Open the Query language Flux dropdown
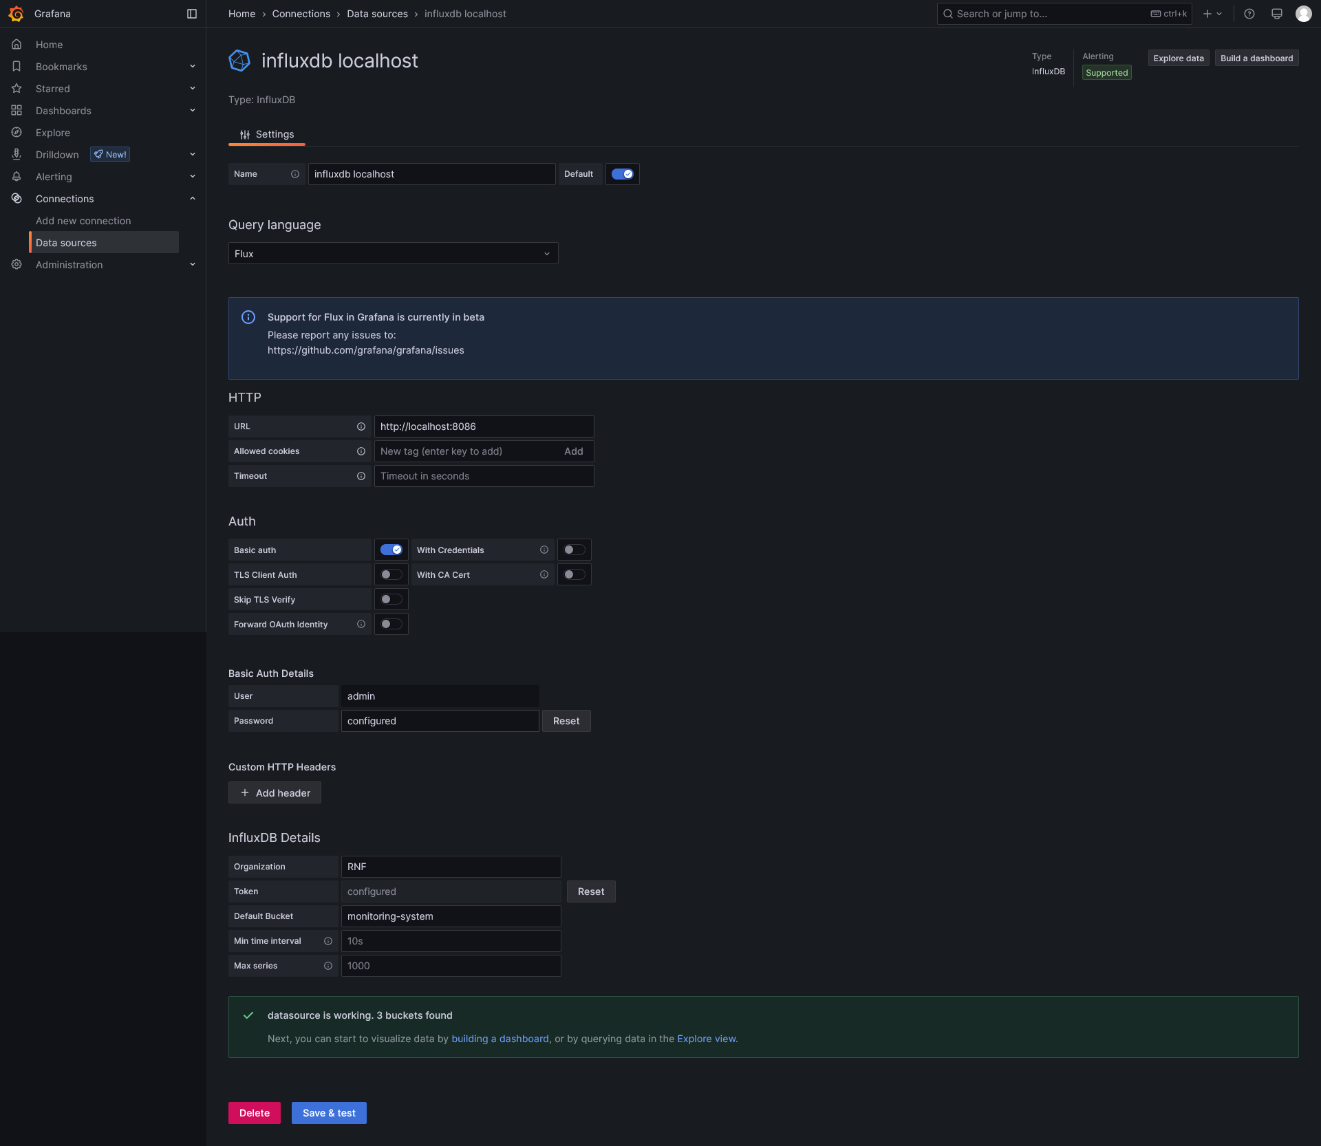The image size is (1321, 1146). (x=393, y=254)
